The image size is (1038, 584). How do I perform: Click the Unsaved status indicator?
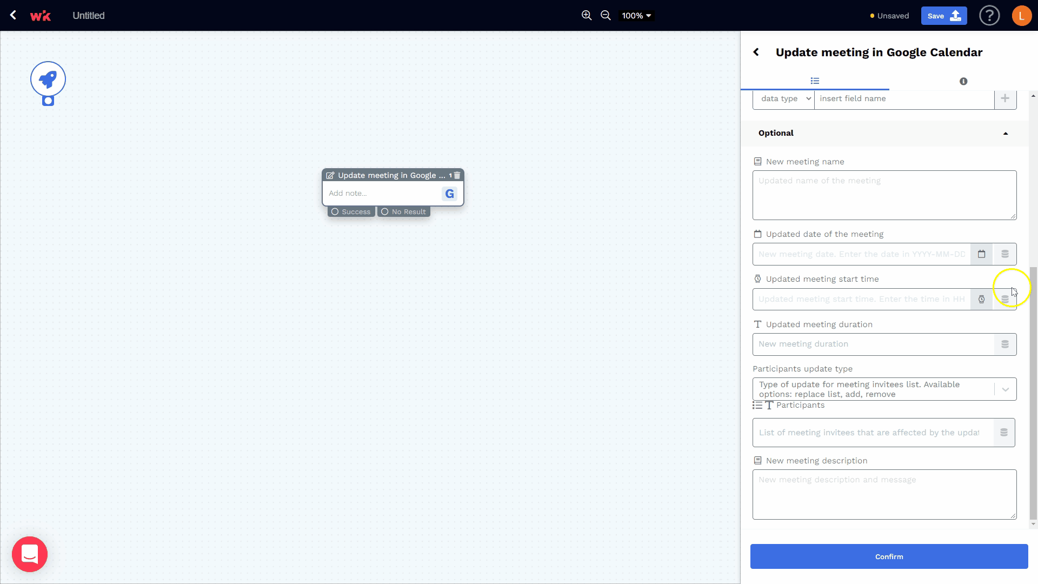[x=889, y=16]
